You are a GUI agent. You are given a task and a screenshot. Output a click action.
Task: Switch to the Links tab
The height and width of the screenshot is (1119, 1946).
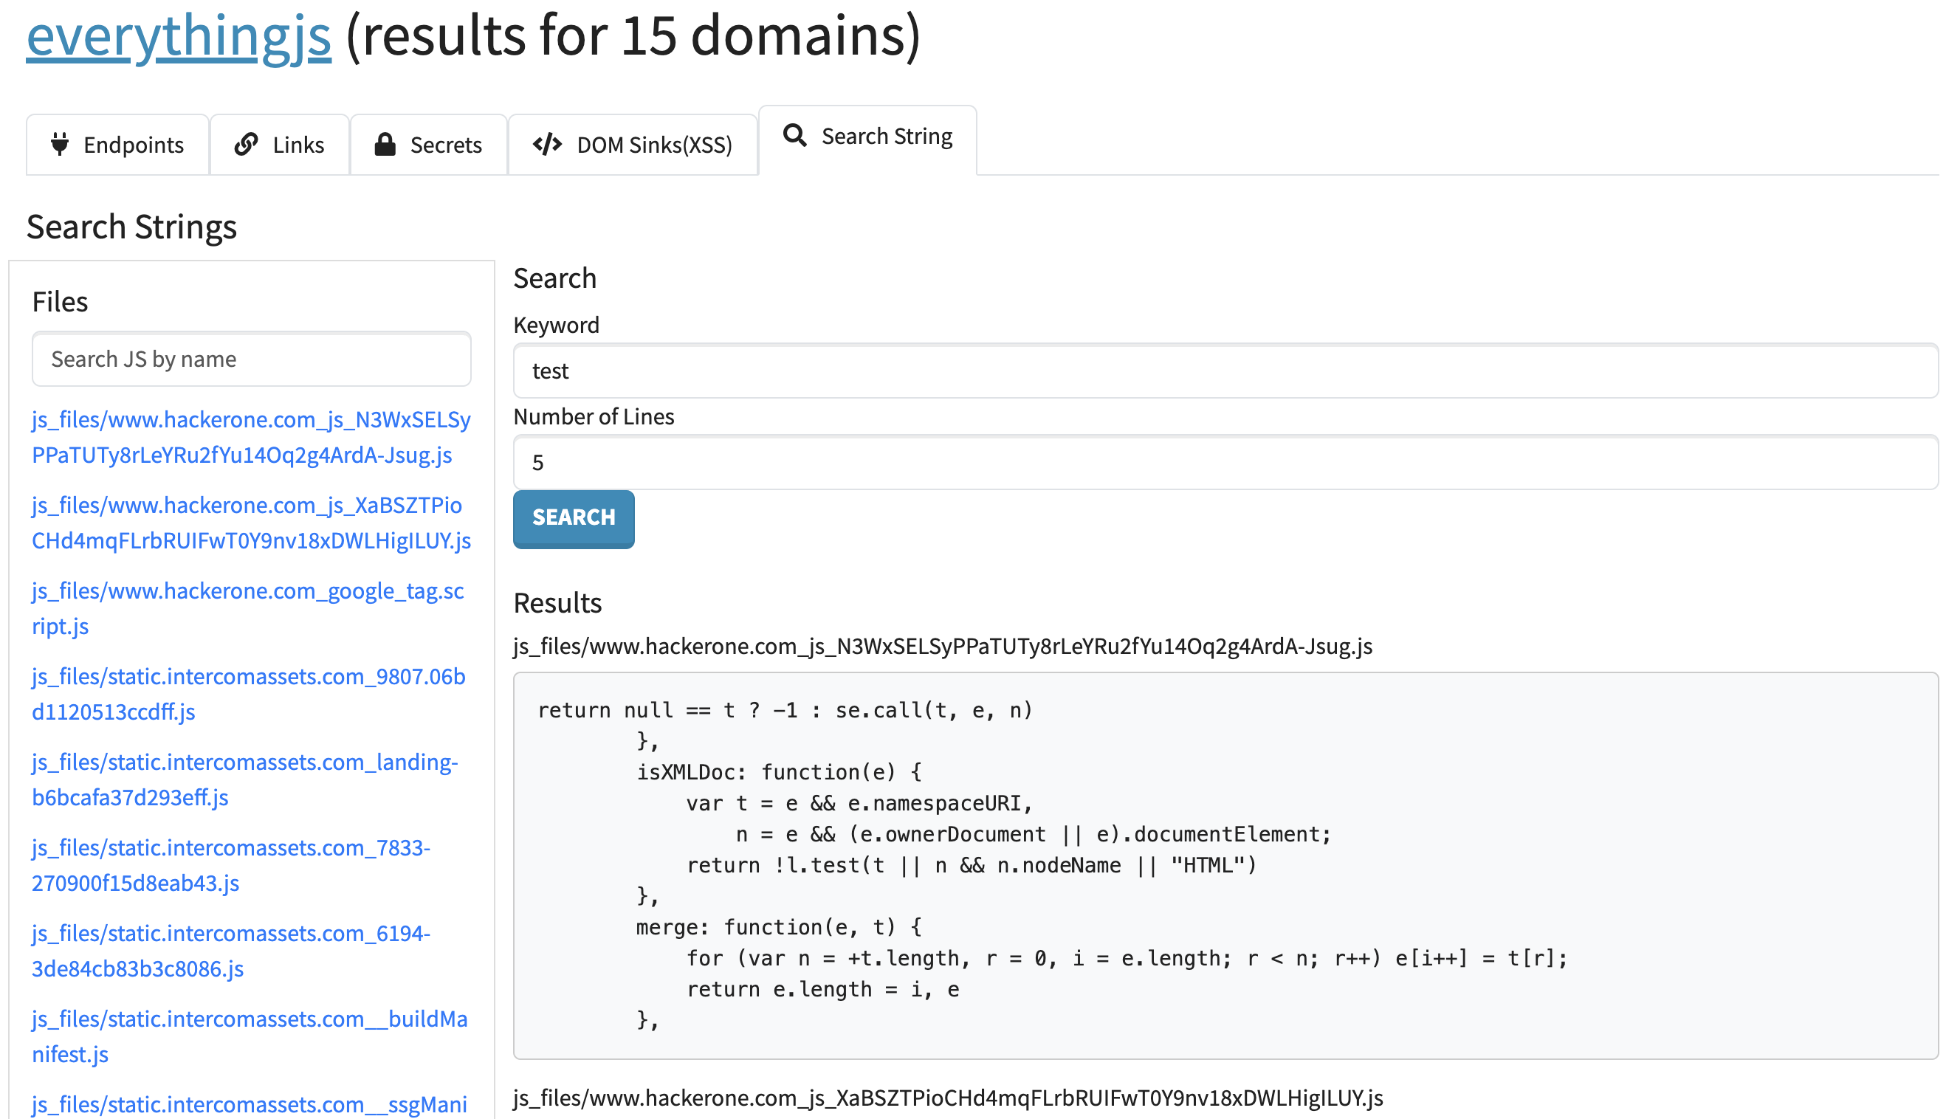pyautogui.click(x=280, y=145)
